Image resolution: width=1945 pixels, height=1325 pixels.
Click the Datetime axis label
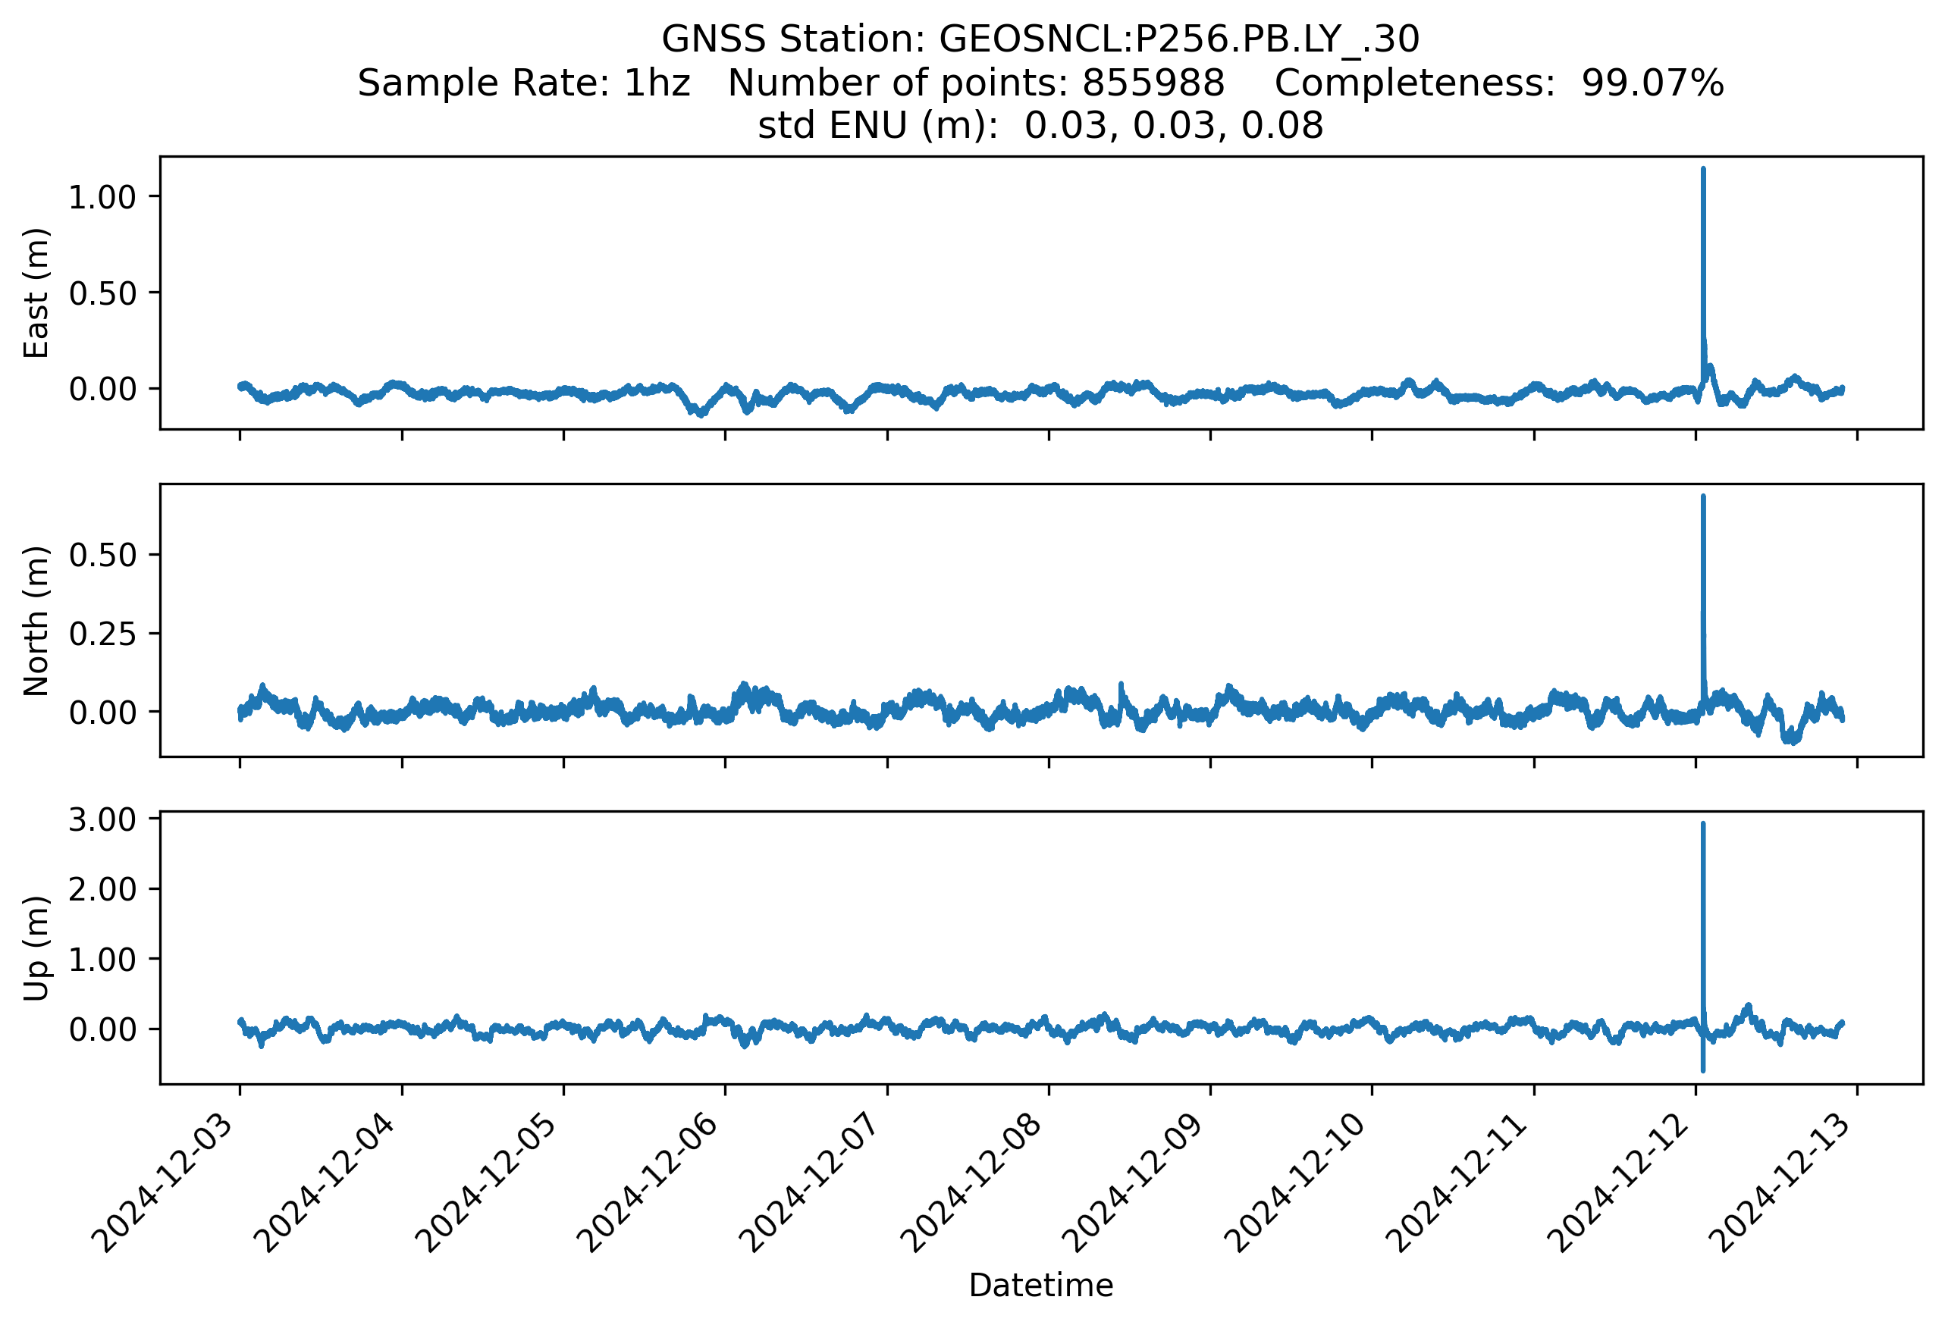click(1040, 1285)
